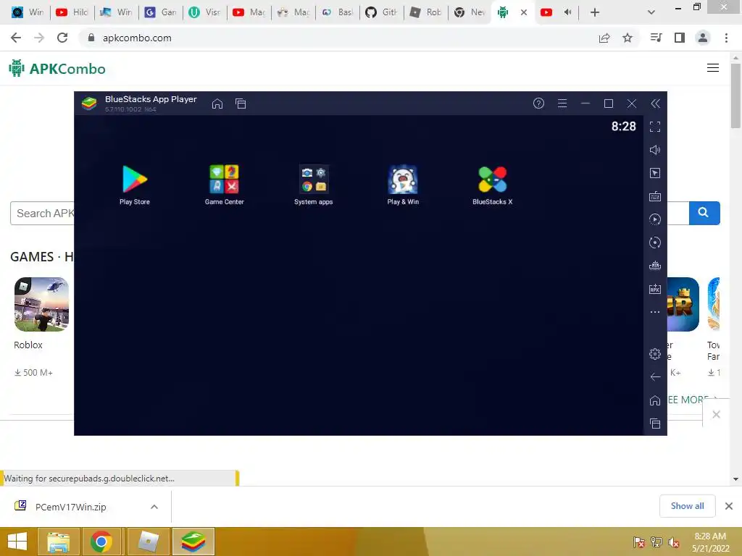
Task: Click the Android home icon in sidebar
Action: 655,400
